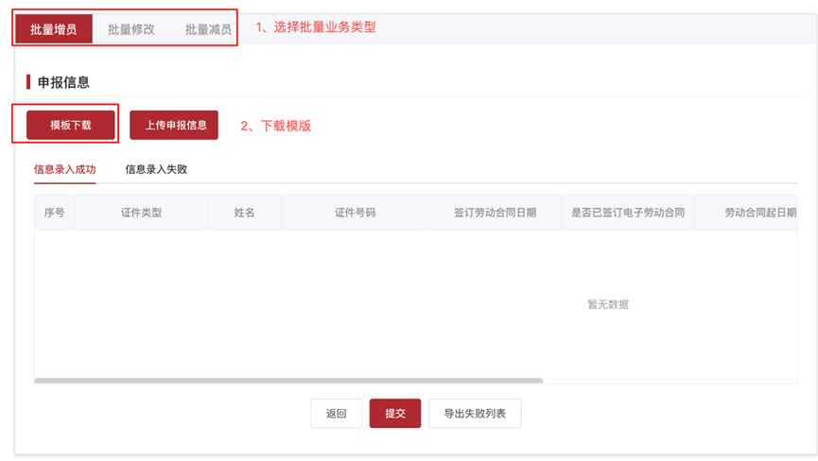Click the 签订劳动合同日期 column header
Image resolution: width=818 pixels, height=461 pixels.
point(495,213)
